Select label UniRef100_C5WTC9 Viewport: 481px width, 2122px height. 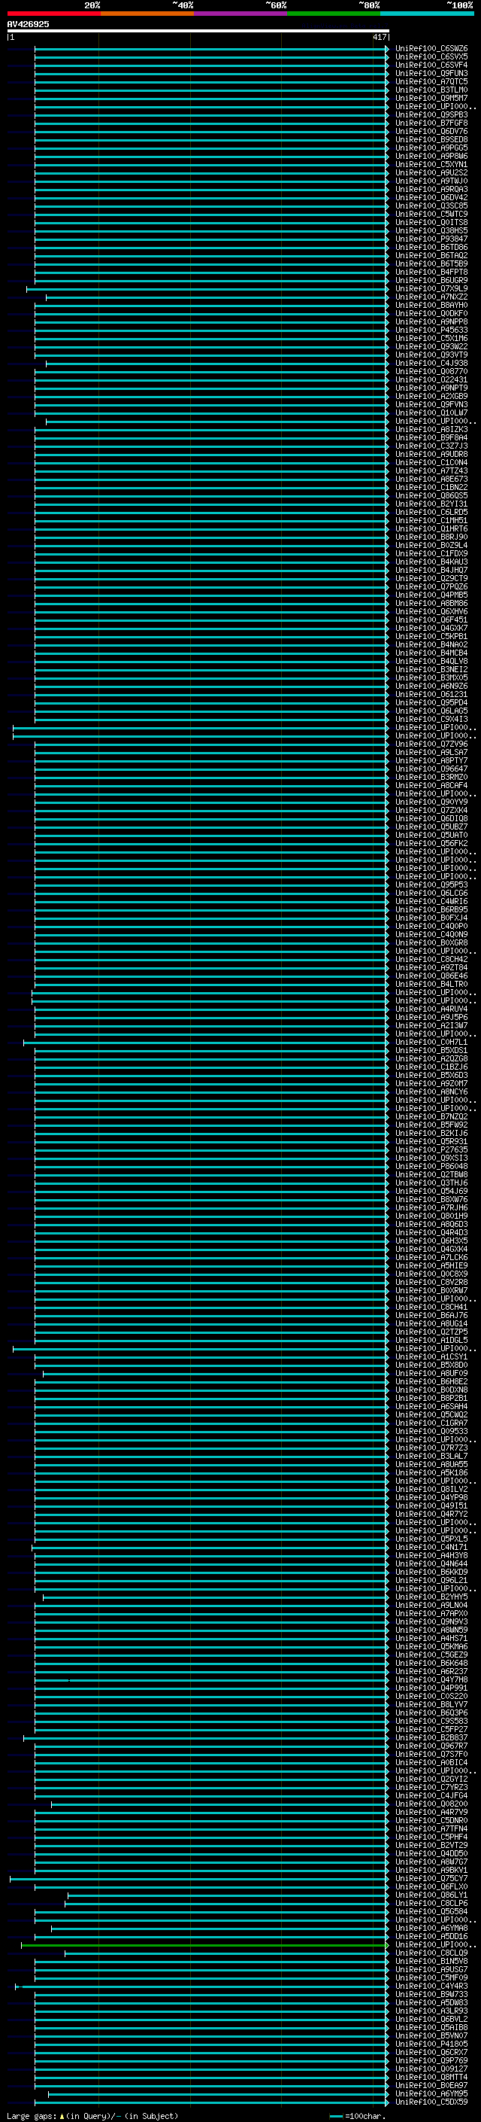431,215
